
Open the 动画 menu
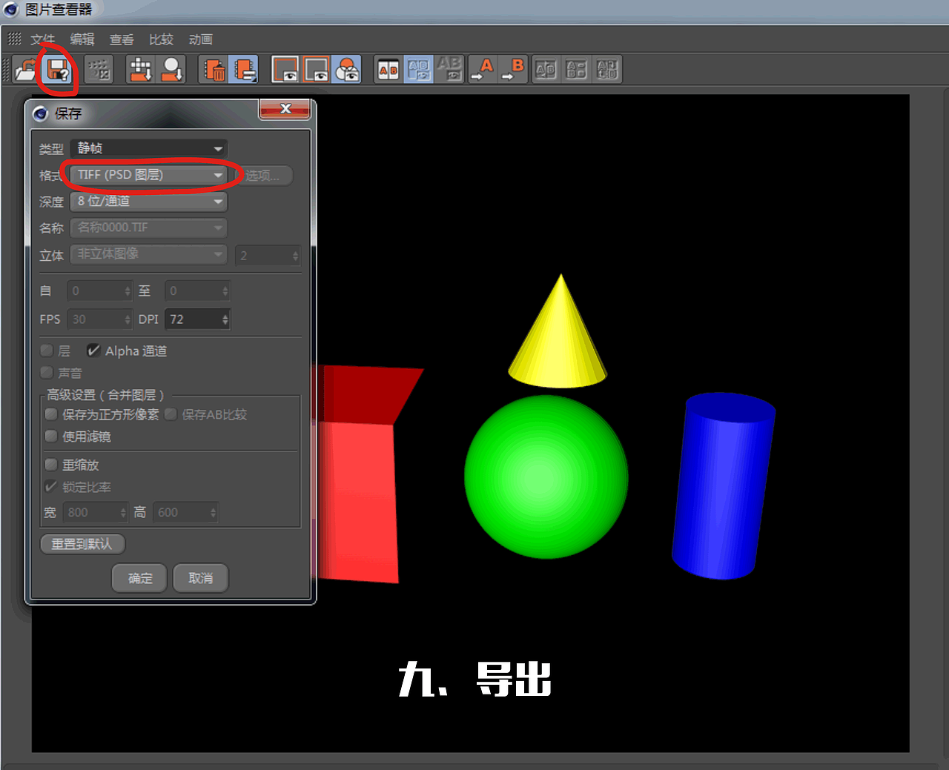[x=200, y=39]
